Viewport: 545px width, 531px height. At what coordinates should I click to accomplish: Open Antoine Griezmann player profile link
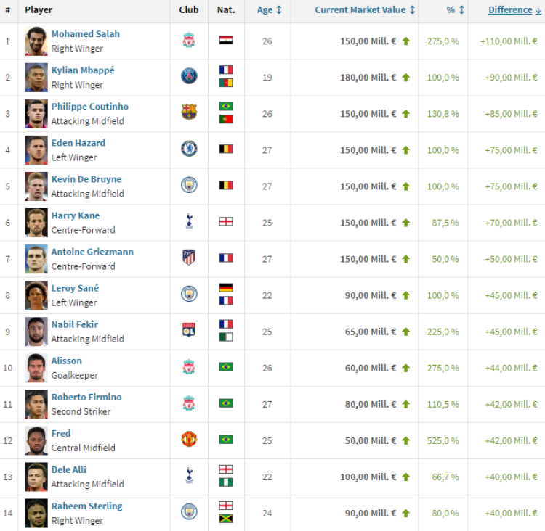92,252
